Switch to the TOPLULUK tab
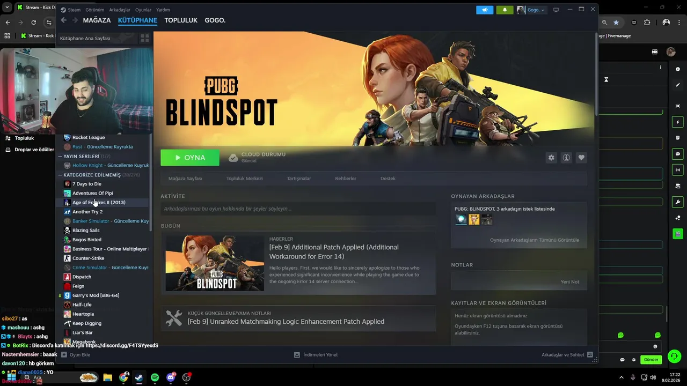Viewport: 687px width, 386px height. click(x=181, y=20)
